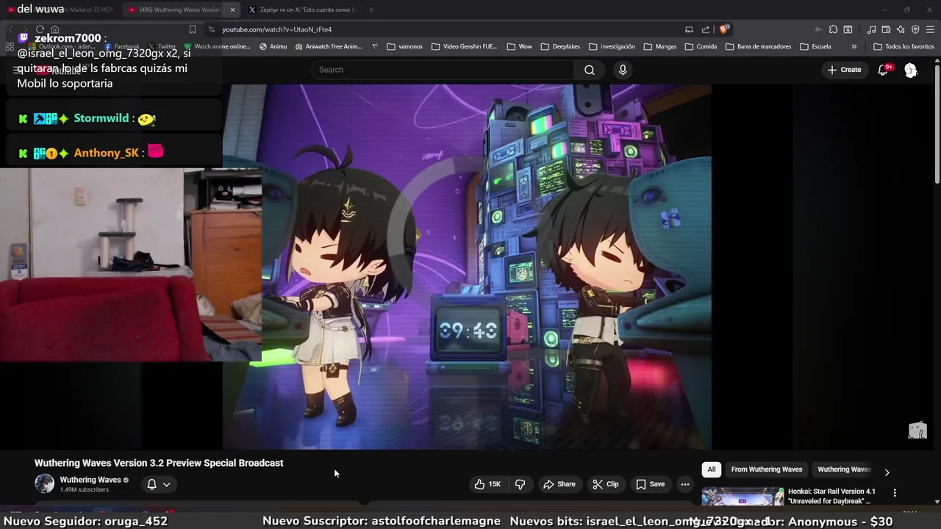Viewport: 941px width, 529px height.
Task: Open Brave VPN shield icon
Action: point(915,29)
